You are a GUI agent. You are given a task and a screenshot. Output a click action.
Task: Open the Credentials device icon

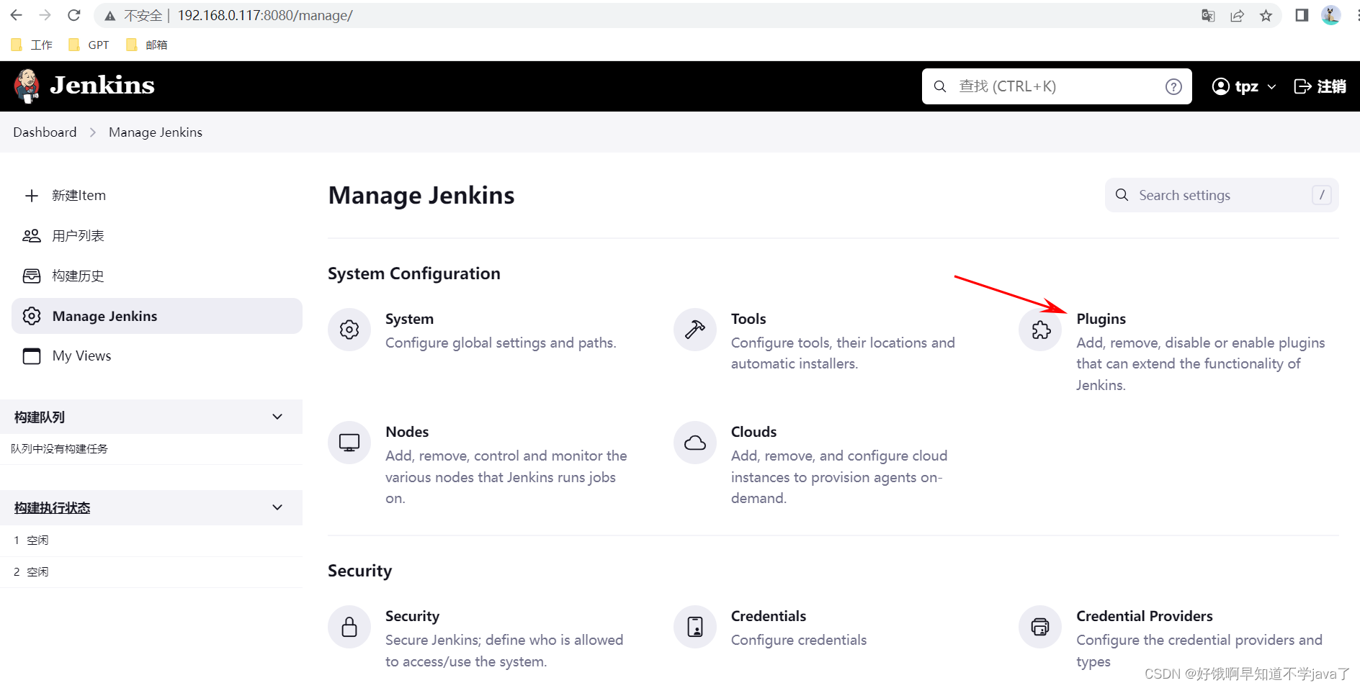(x=695, y=627)
